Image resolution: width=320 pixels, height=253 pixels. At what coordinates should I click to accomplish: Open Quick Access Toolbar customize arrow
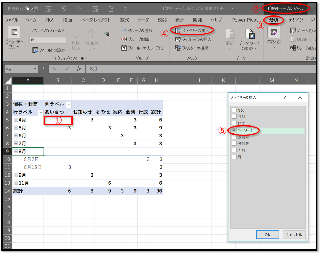pos(125,9)
